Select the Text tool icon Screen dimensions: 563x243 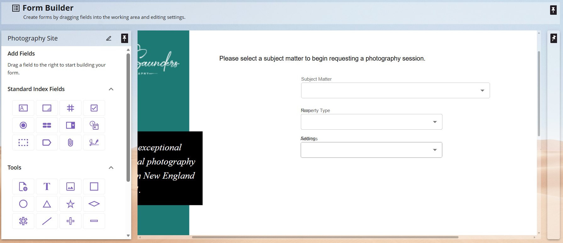[x=47, y=186]
